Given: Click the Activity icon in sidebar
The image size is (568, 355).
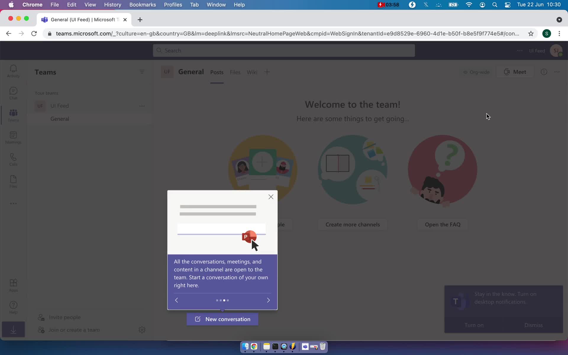Looking at the screenshot, I should pyautogui.click(x=14, y=72).
